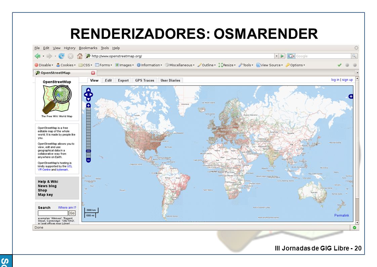Viewport: 377px width, 267px height.
Task: Open the CSS toolbar menu
Action: click(85, 65)
